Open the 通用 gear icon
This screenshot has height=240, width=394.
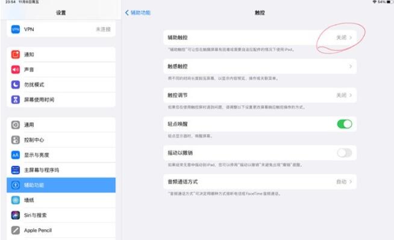coord(15,125)
